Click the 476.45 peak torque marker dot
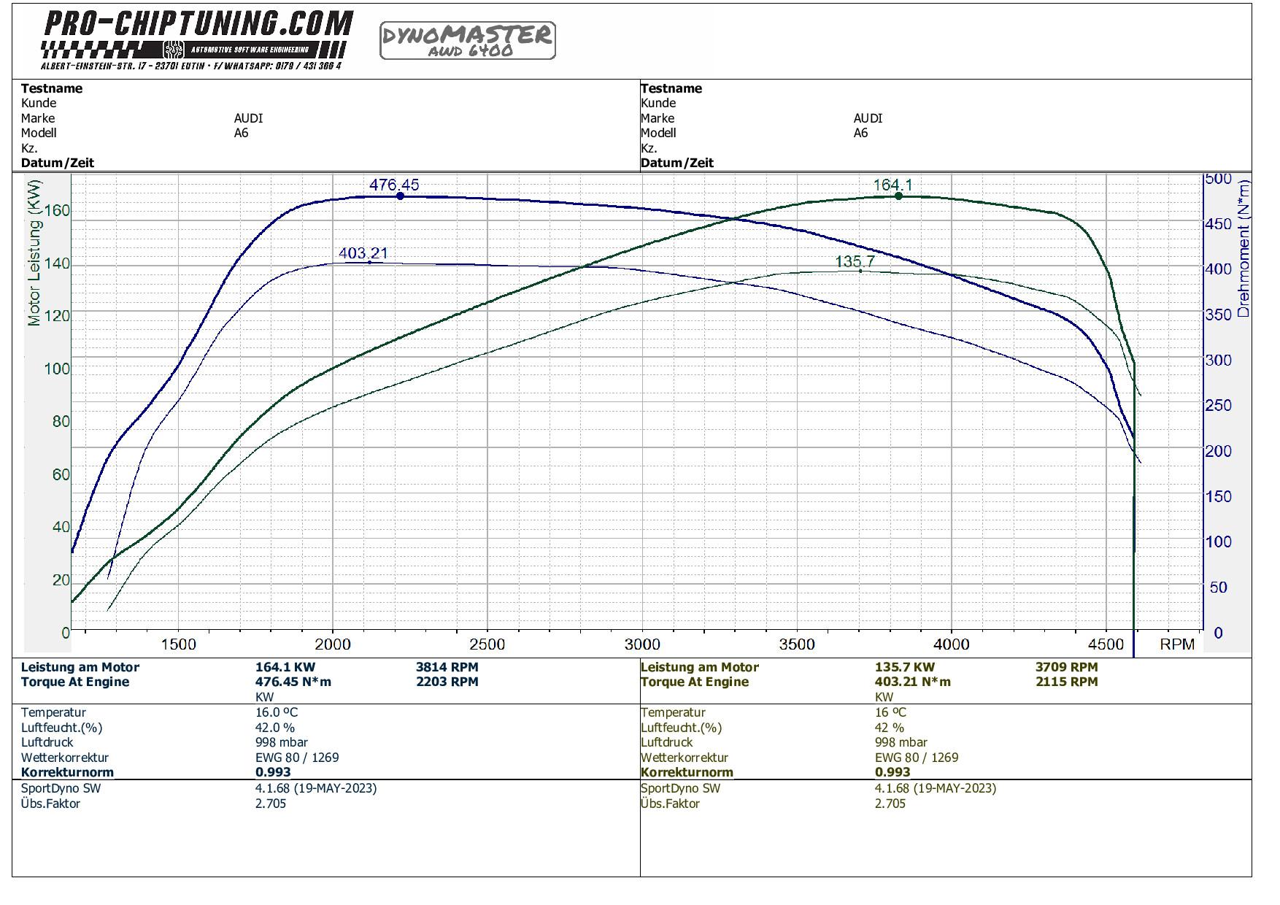Viewport: 1280px width, 905px height. click(x=400, y=196)
